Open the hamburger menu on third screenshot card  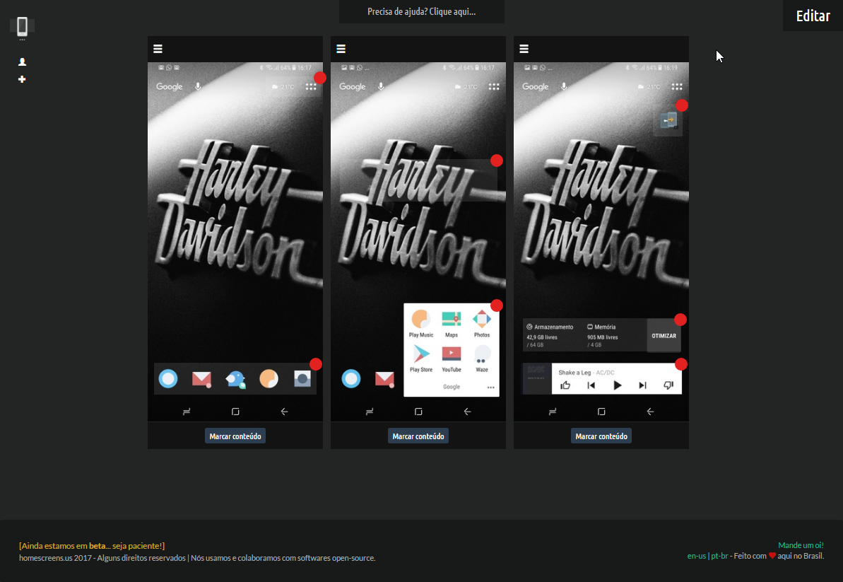click(524, 49)
